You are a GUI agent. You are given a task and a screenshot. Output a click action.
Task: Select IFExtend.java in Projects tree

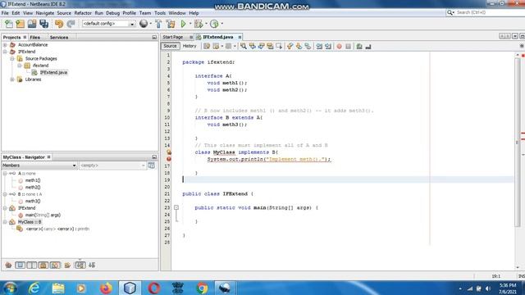(x=53, y=72)
